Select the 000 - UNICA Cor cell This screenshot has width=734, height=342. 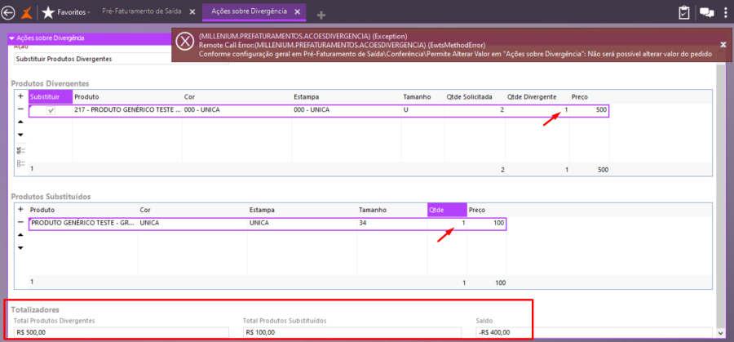tap(237, 110)
